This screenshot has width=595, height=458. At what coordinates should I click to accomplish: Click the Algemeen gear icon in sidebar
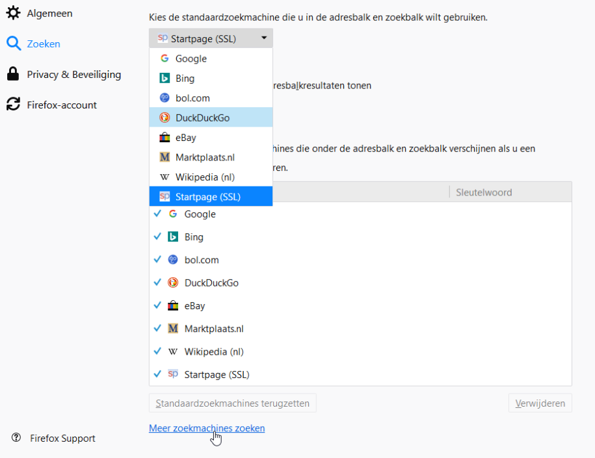click(13, 13)
